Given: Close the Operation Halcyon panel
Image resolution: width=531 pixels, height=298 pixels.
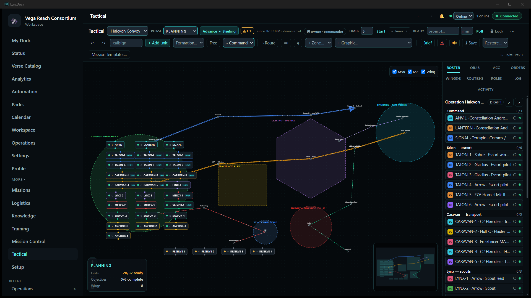Looking at the screenshot, I should pyautogui.click(x=519, y=102).
